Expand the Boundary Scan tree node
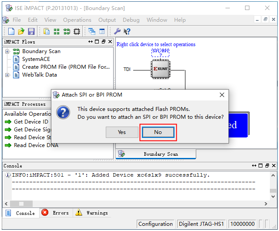 coord(7,51)
